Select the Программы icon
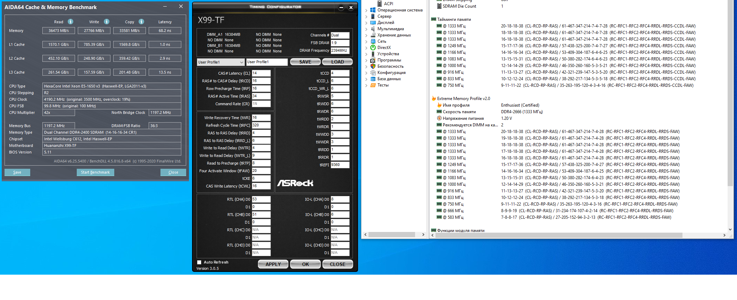The height and width of the screenshot is (300, 737). pyautogui.click(x=373, y=60)
